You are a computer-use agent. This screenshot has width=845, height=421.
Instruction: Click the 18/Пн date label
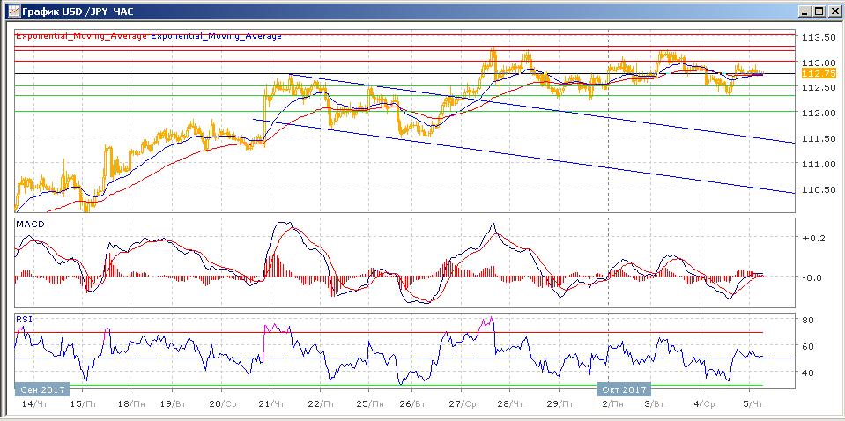coord(131,403)
